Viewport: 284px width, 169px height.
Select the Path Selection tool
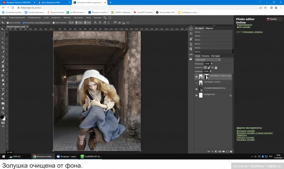pyautogui.click(x=3, y=99)
